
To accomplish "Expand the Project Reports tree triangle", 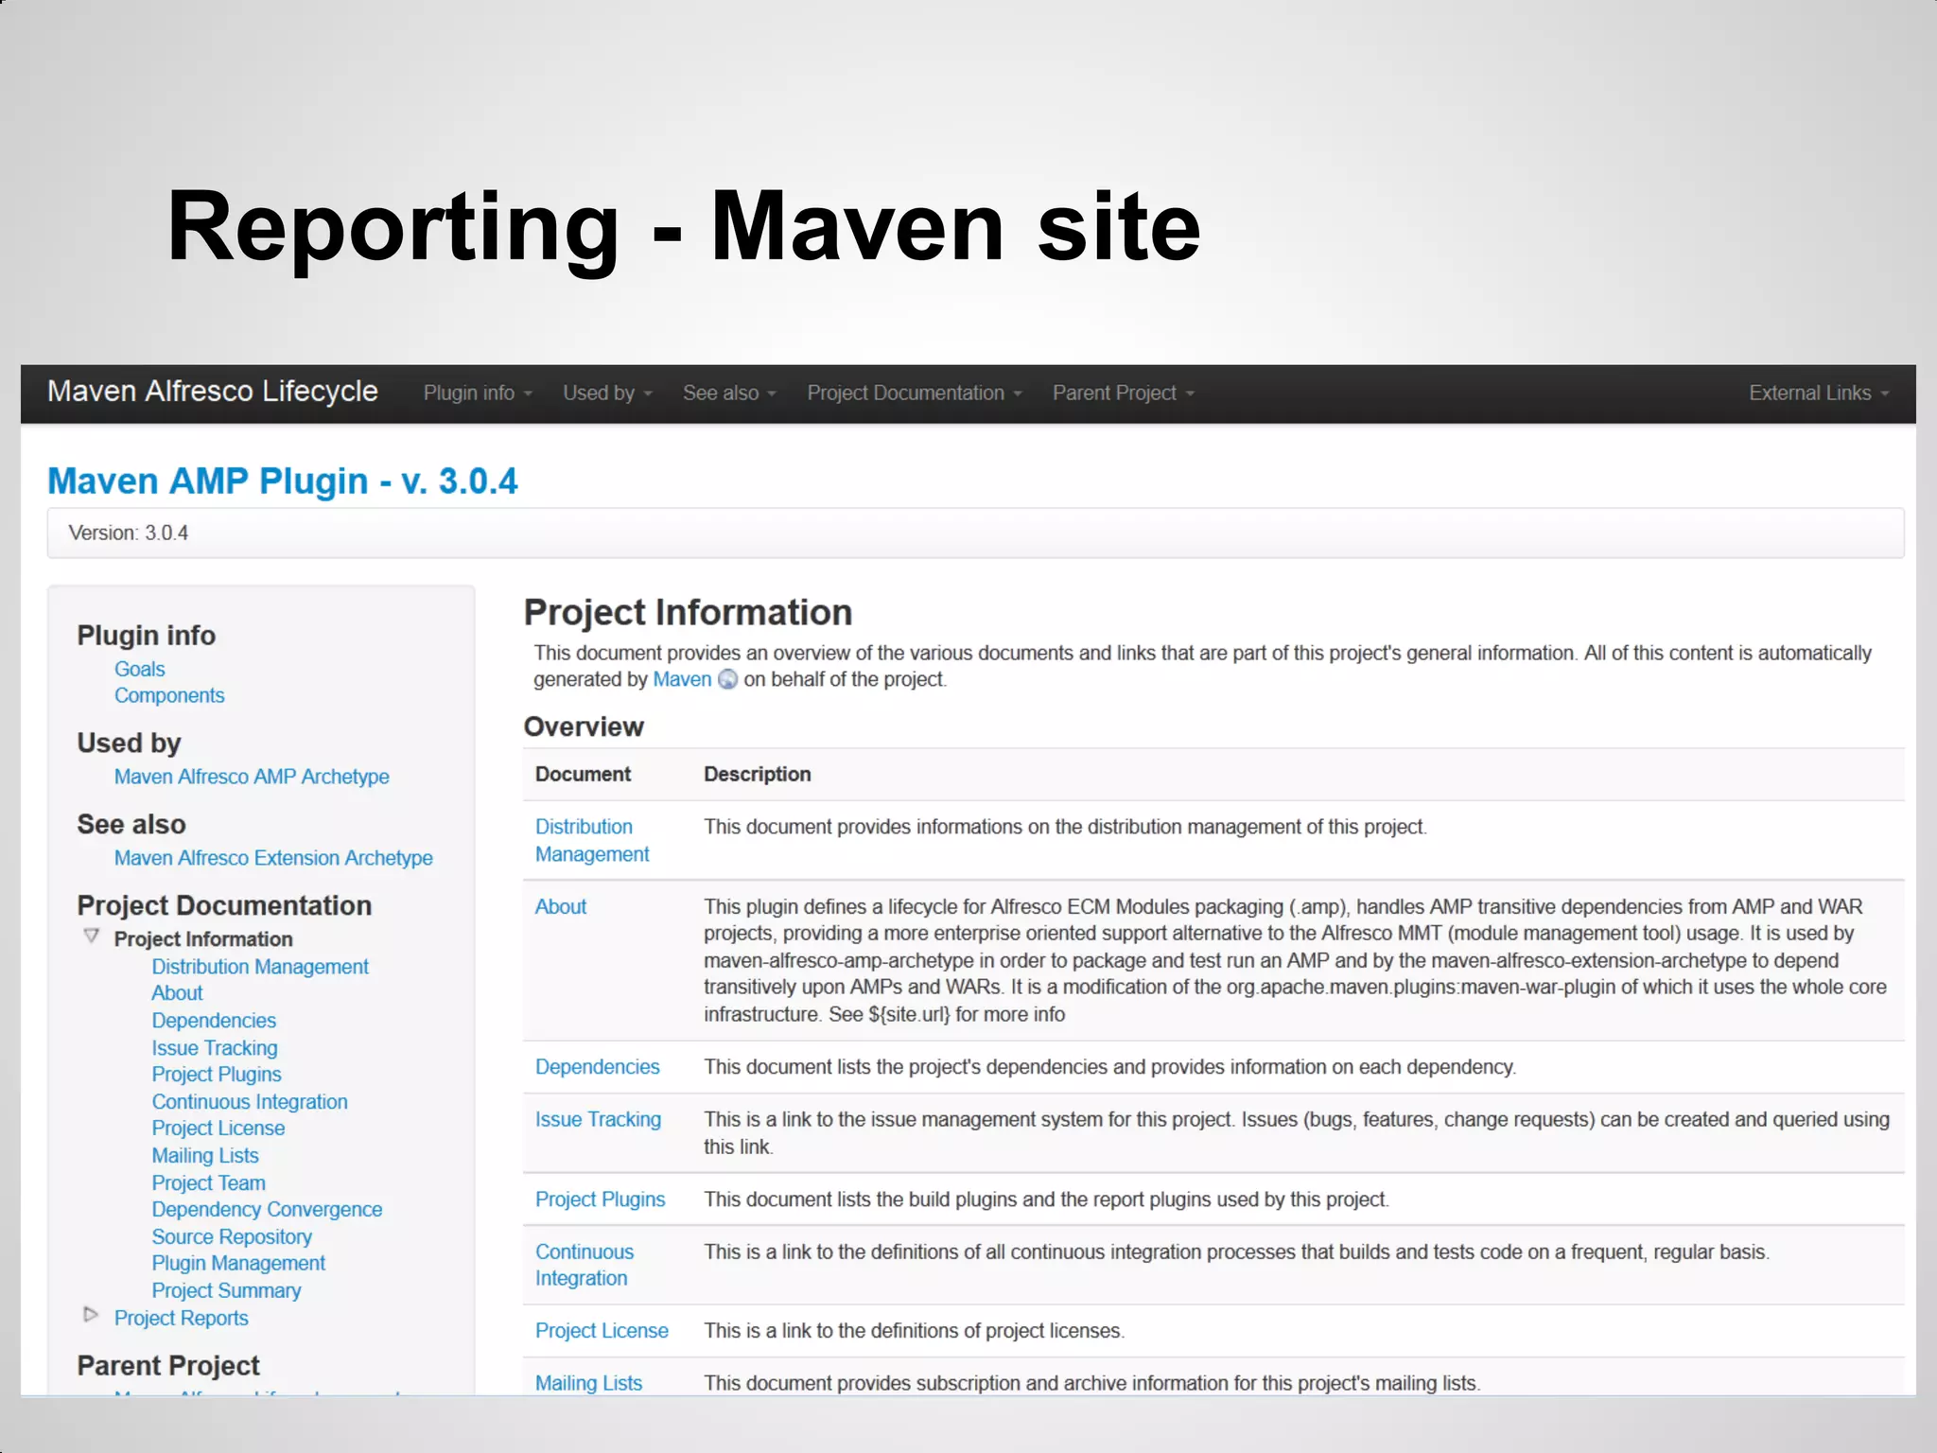I will [91, 1315].
